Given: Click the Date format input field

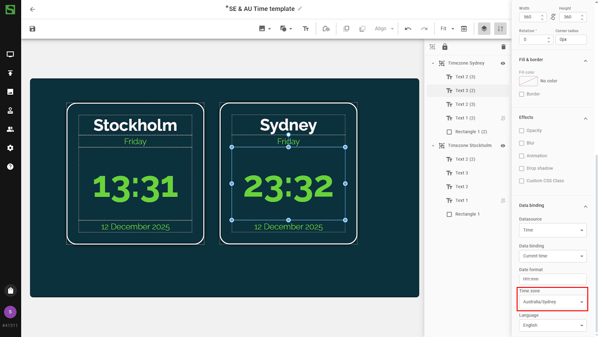Looking at the screenshot, I should click(x=552, y=279).
